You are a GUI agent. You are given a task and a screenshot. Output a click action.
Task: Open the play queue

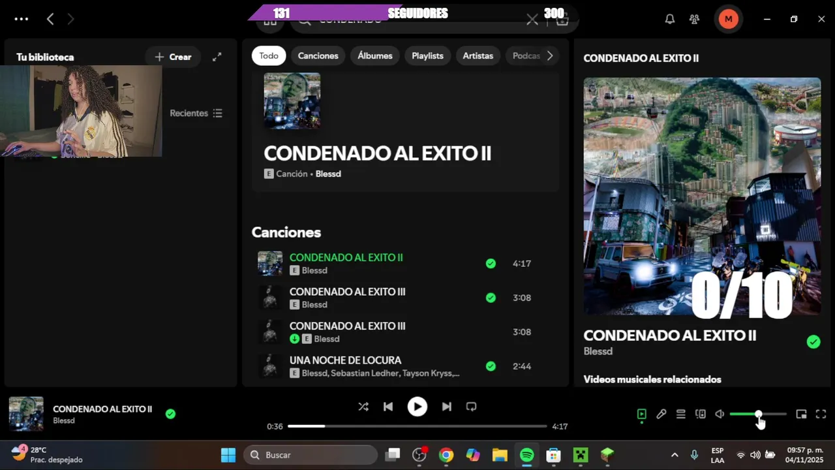(680, 414)
